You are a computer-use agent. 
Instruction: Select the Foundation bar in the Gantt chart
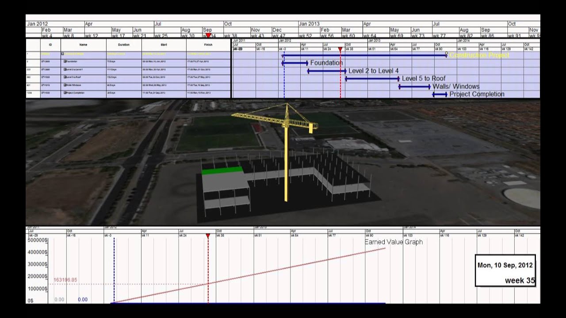click(x=294, y=63)
